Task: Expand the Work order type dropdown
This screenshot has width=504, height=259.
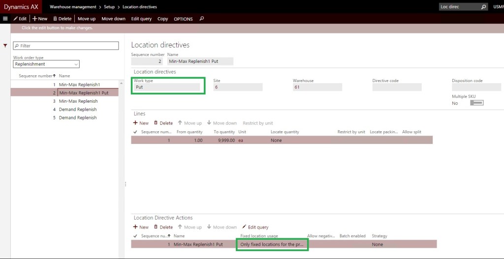Action: pyautogui.click(x=76, y=64)
